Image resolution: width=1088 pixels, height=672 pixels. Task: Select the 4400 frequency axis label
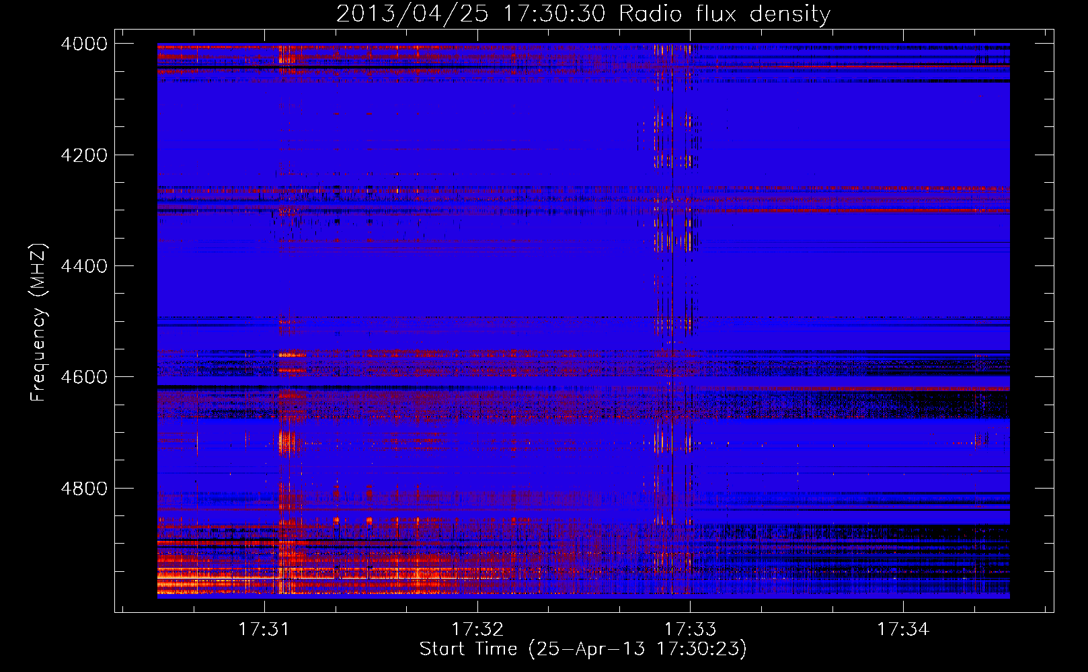(x=84, y=266)
